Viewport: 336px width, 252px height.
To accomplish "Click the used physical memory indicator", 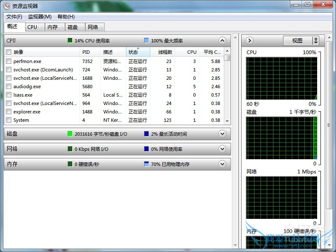I will tap(146, 164).
